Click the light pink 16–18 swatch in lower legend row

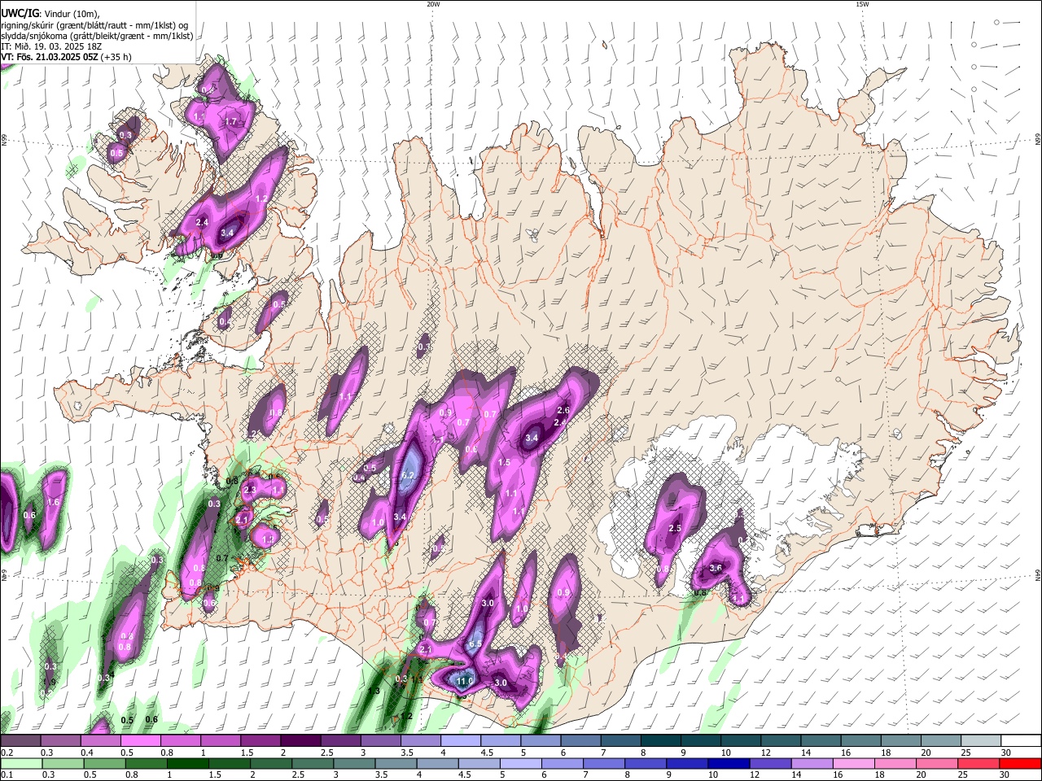[856, 763]
